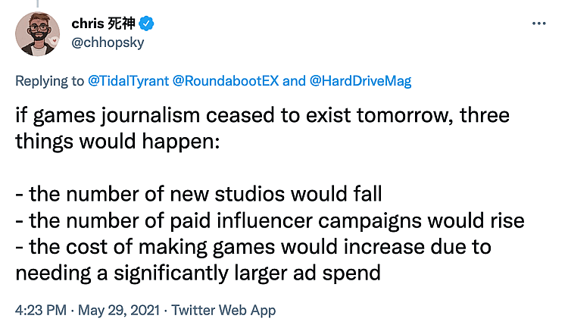Viewport: 568px width, 328px height.
Task: Click the blue verified badge
Action: [x=147, y=23]
